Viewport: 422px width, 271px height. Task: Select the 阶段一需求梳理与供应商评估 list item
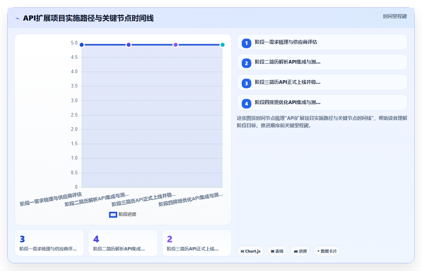click(322, 42)
